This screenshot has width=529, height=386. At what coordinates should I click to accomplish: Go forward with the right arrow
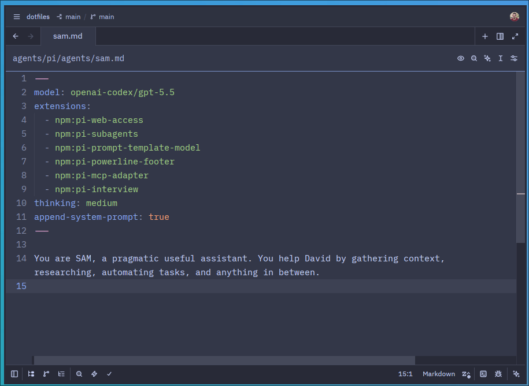coord(31,36)
